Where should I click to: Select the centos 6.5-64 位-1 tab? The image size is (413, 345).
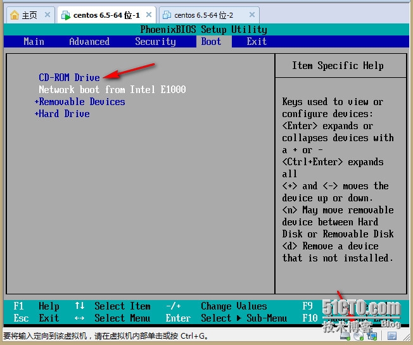106,15
